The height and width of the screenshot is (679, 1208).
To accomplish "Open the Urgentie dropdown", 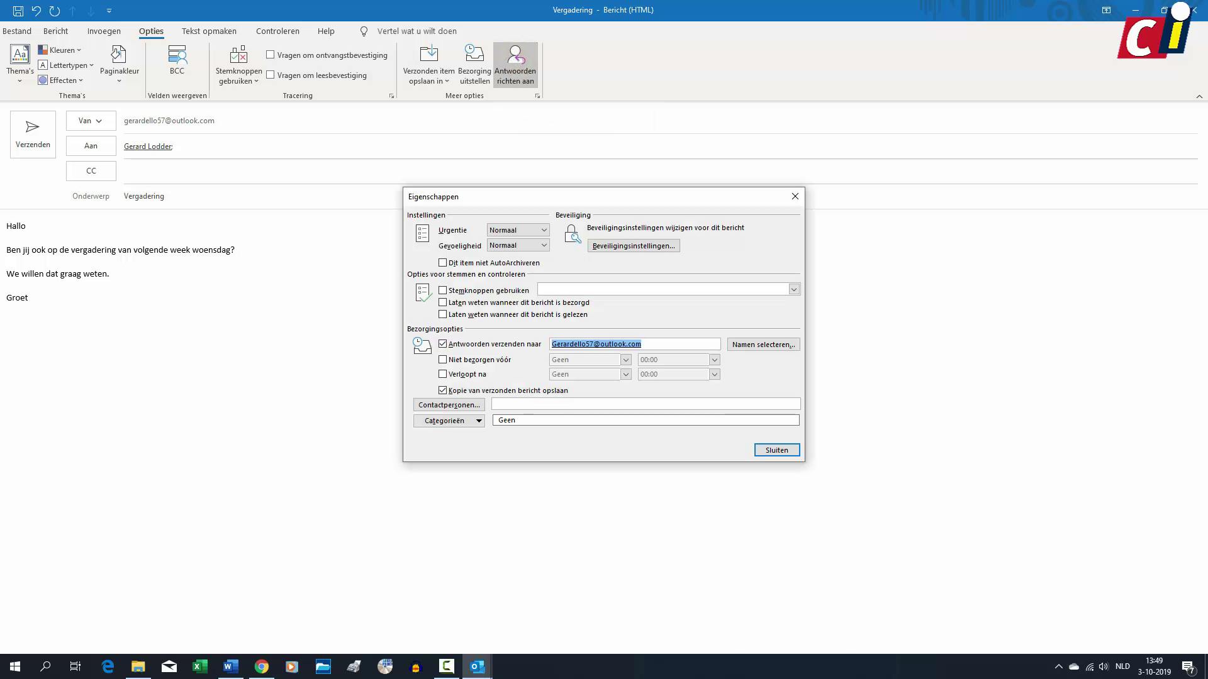I will [544, 229].
